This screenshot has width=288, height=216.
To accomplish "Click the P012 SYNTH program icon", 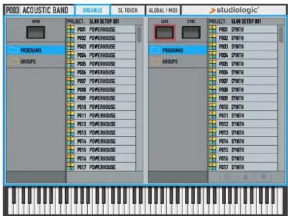I will coord(212,124).
